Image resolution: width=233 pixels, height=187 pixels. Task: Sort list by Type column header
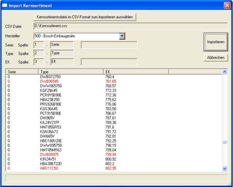coord(71,72)
